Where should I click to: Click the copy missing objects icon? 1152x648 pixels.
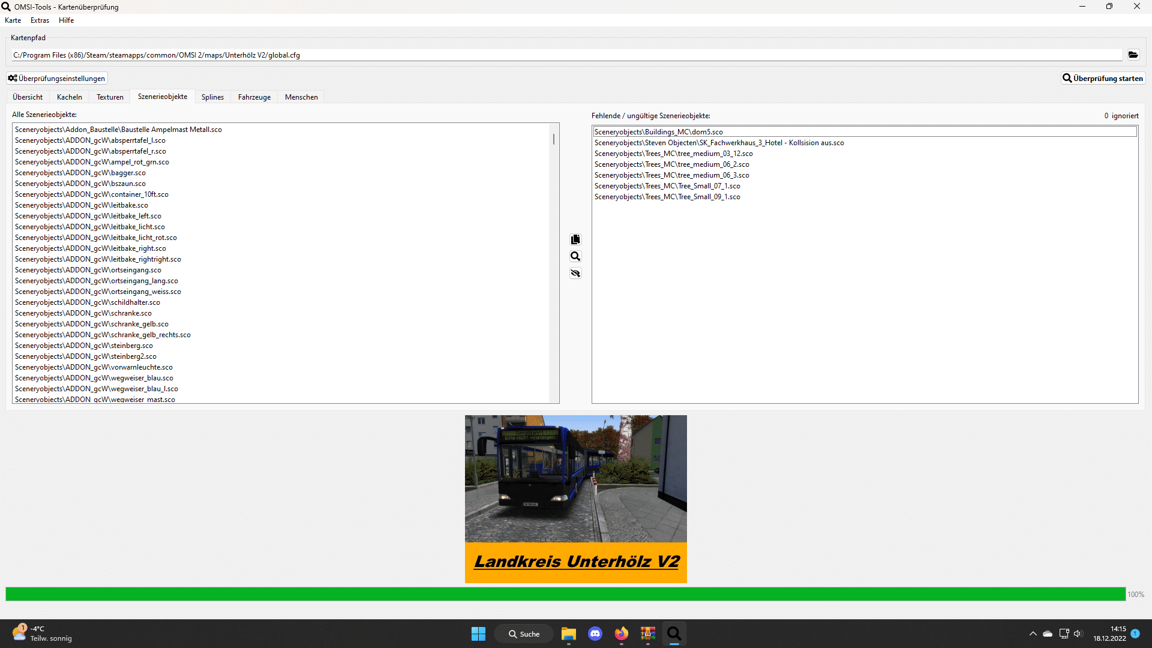(x=575, y=239)
